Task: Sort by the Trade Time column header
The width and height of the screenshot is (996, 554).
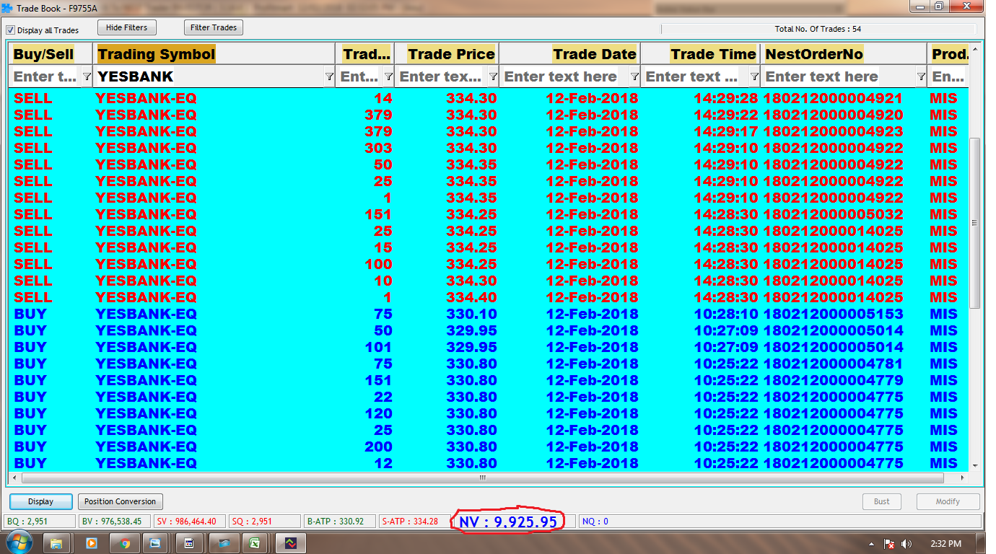Action: 700,54
